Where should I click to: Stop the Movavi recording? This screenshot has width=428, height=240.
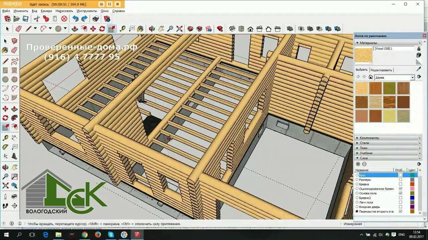pyautogui.click(x=117, y=4)
